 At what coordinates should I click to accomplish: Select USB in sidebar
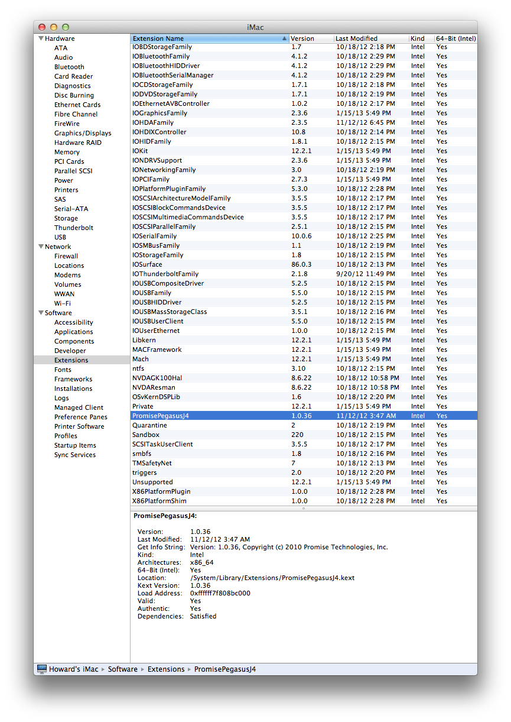[60, 237]
